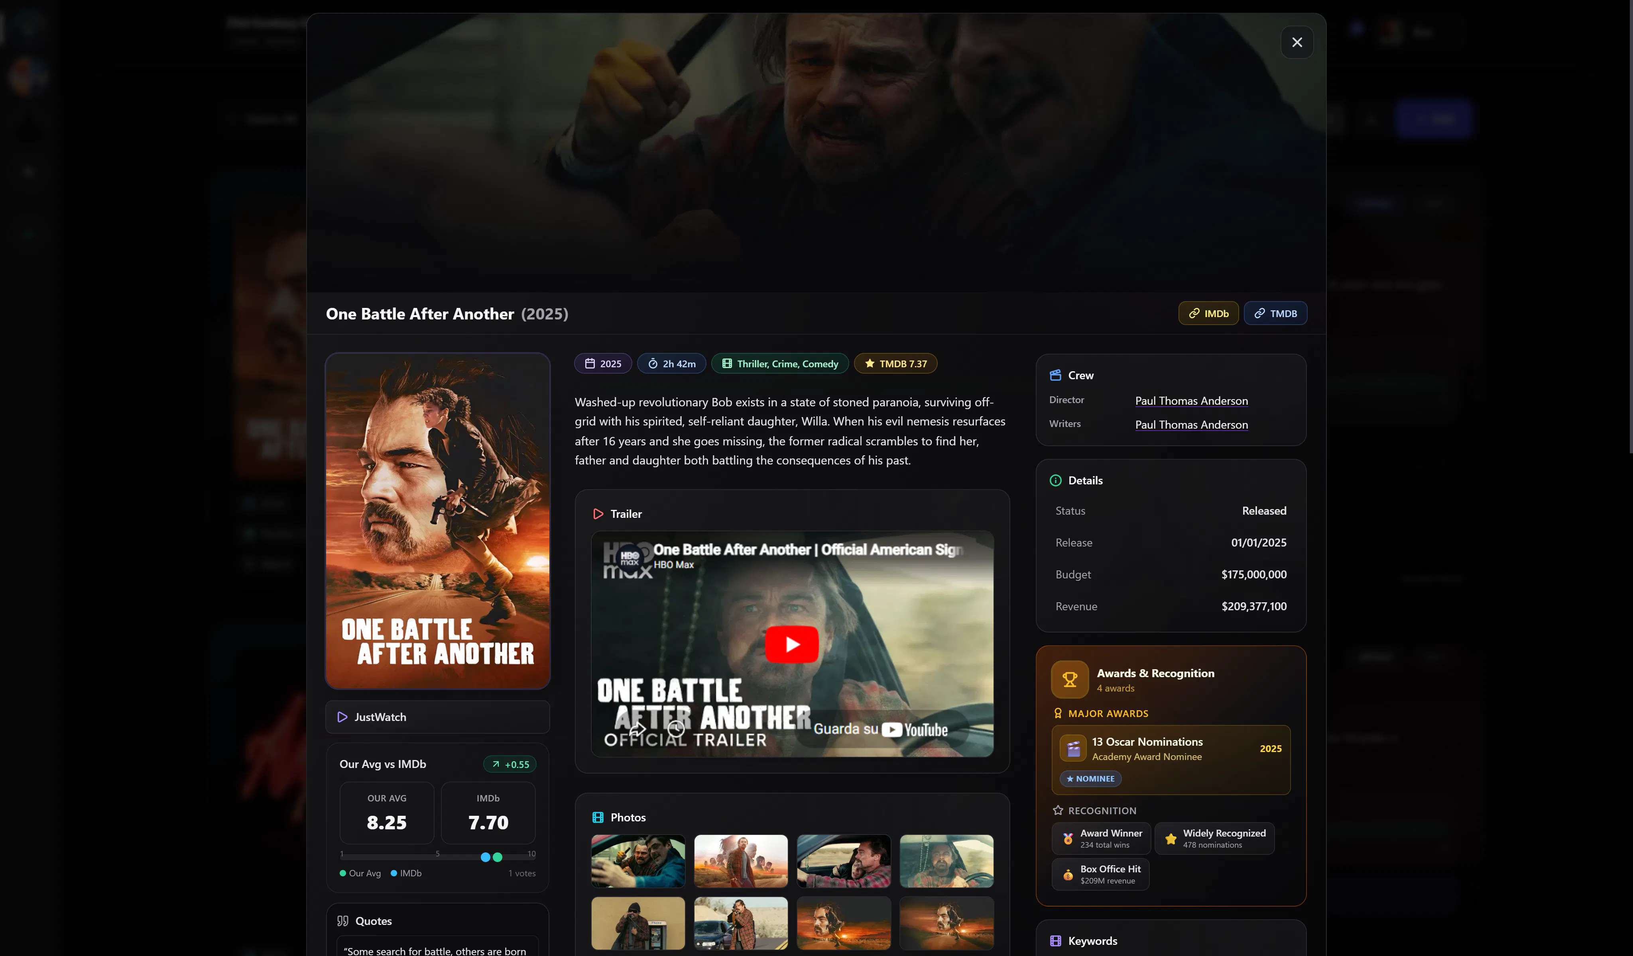Select the OUR AVG 8.25 score card
The image size is (1633, 956).
click(x=387, y=813)
